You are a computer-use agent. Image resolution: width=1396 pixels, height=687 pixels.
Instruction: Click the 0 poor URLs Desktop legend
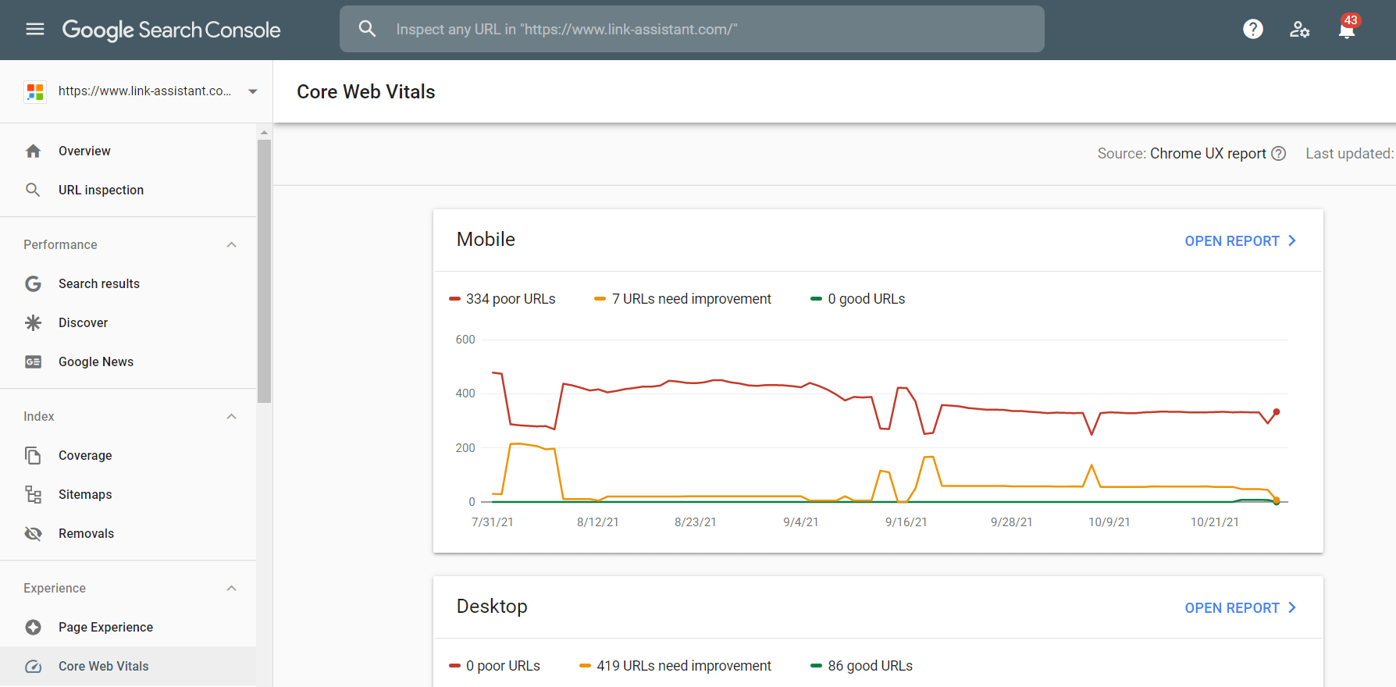pos(494,666)
